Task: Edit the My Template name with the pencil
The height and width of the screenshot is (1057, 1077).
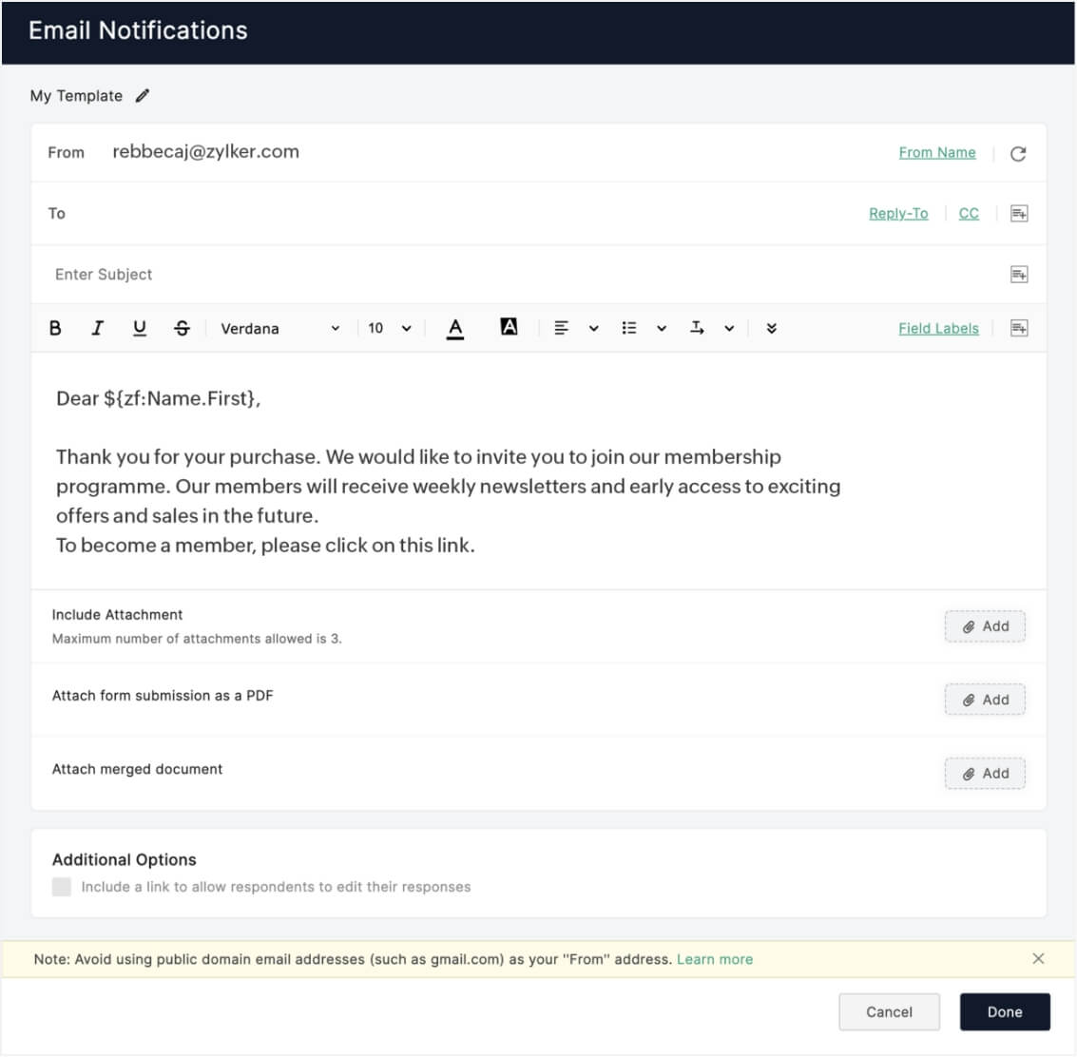Action: (143, 95)
